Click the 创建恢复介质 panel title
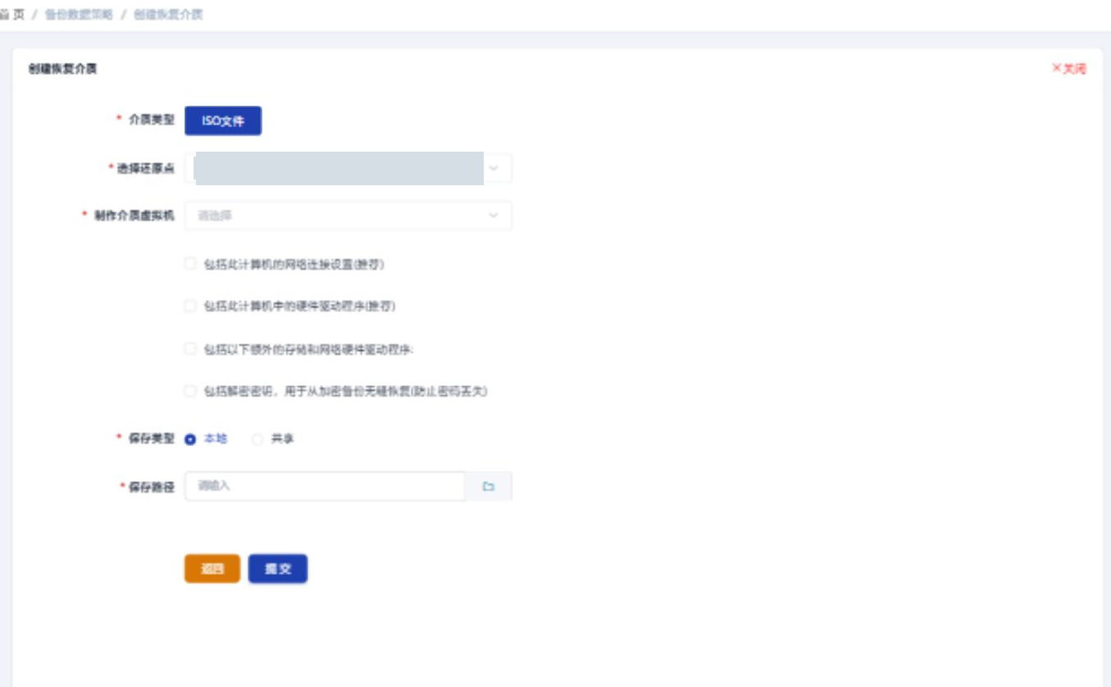The image size is (1111, 687). (x=62, y=69)
